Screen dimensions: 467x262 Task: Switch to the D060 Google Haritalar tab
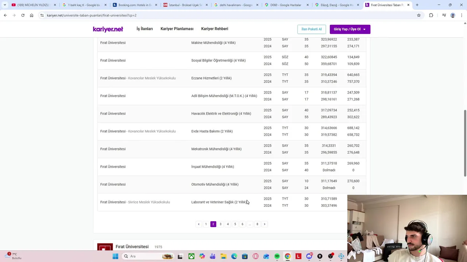286,5
